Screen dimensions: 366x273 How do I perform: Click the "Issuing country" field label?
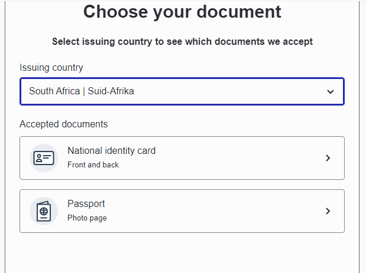click(51, 68)
